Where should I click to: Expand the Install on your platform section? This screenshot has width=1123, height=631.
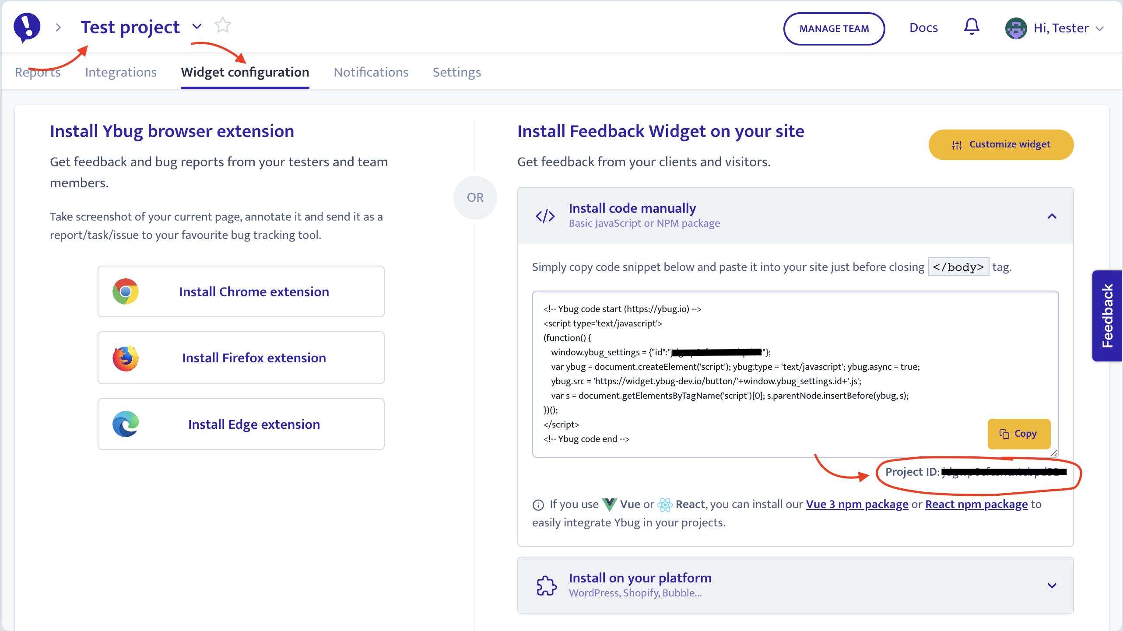click(1052, 585)
